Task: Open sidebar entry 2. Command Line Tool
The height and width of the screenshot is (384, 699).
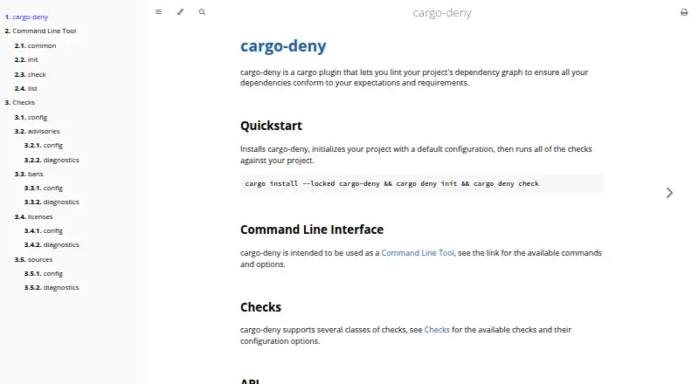Action: [x=40, y=31]
